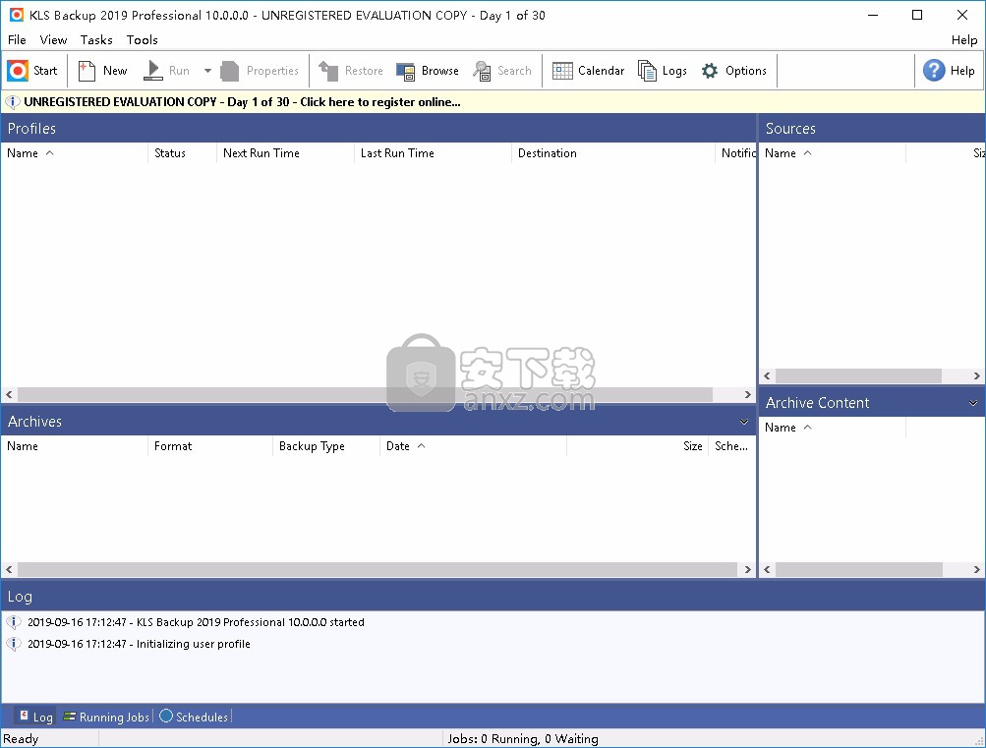Viewport: 986px width, 748px height.
Task: Collapse the Archive Content panel chevron
Action: click(x=973, y=403)
